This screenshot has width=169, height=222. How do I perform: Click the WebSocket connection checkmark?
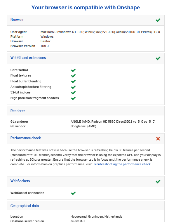click(x=73, y=193)
